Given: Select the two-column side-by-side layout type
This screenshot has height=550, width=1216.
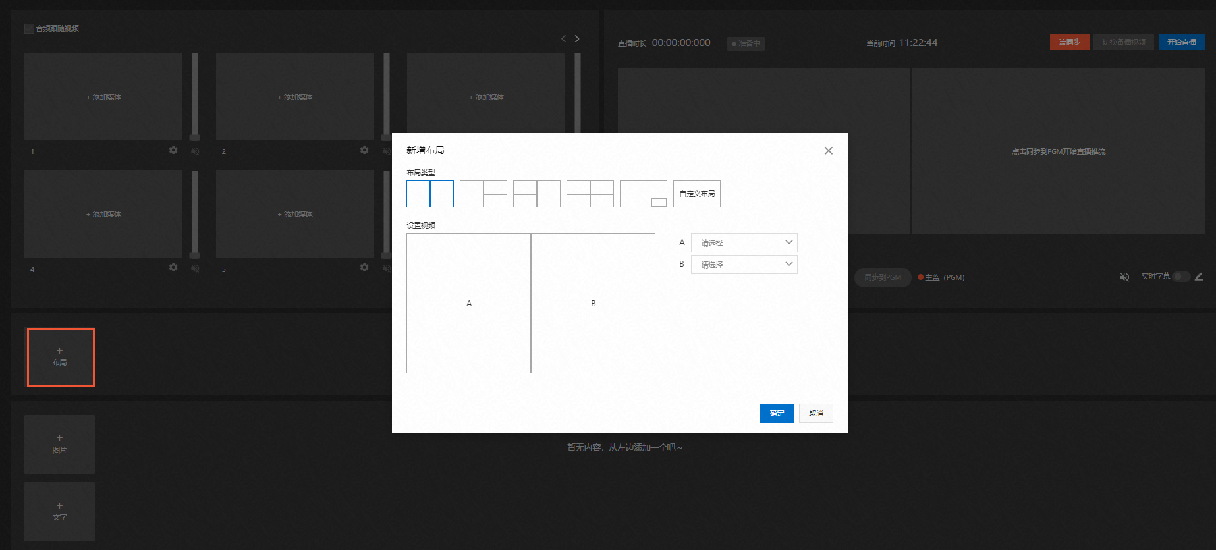Looking at the screenshot, I should point(430,194).
